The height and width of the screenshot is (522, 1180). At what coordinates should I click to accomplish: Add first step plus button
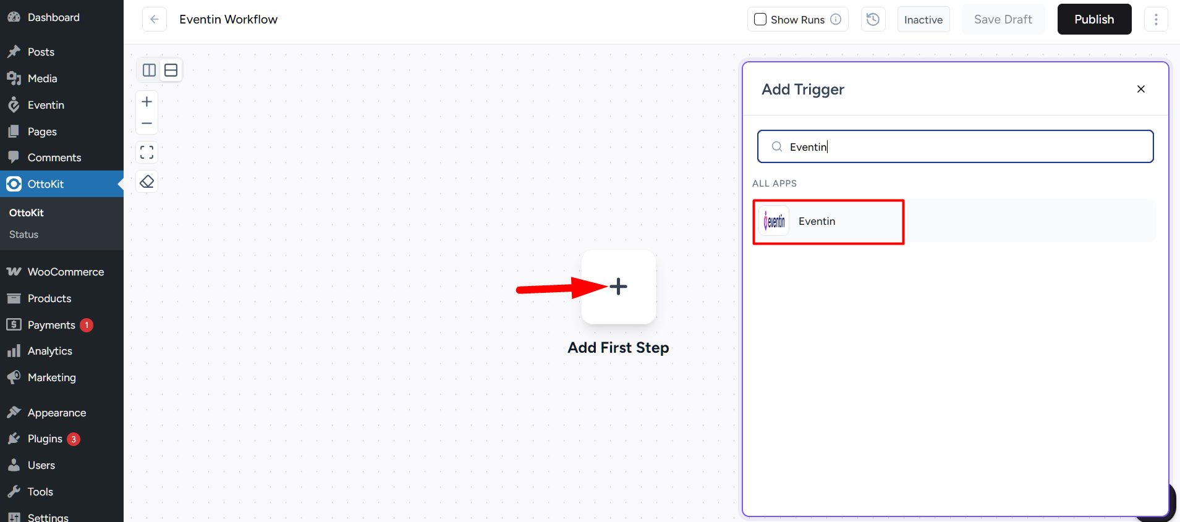click(618, 287)
